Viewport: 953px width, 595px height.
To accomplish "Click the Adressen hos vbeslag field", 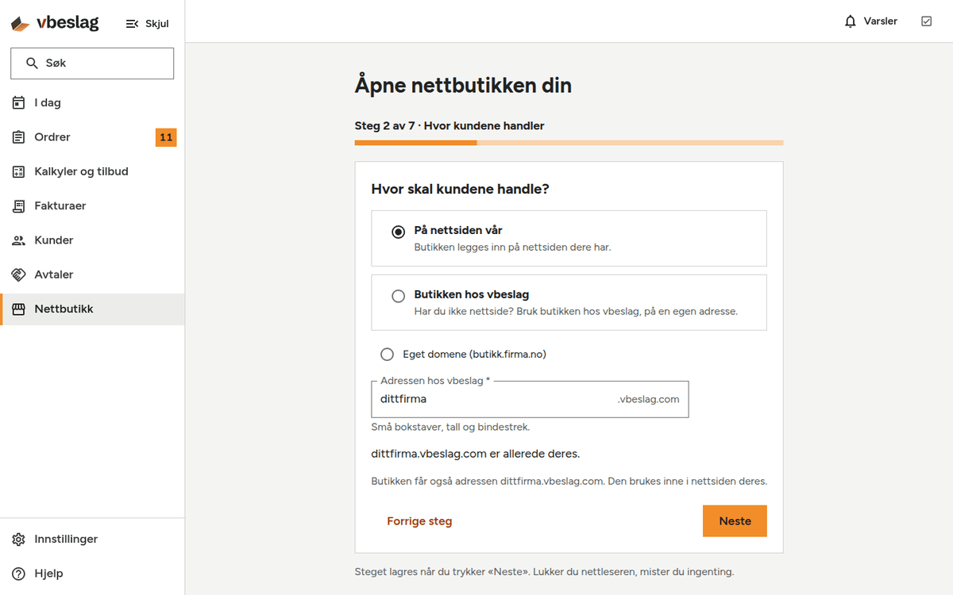I will tap(530, 399).
